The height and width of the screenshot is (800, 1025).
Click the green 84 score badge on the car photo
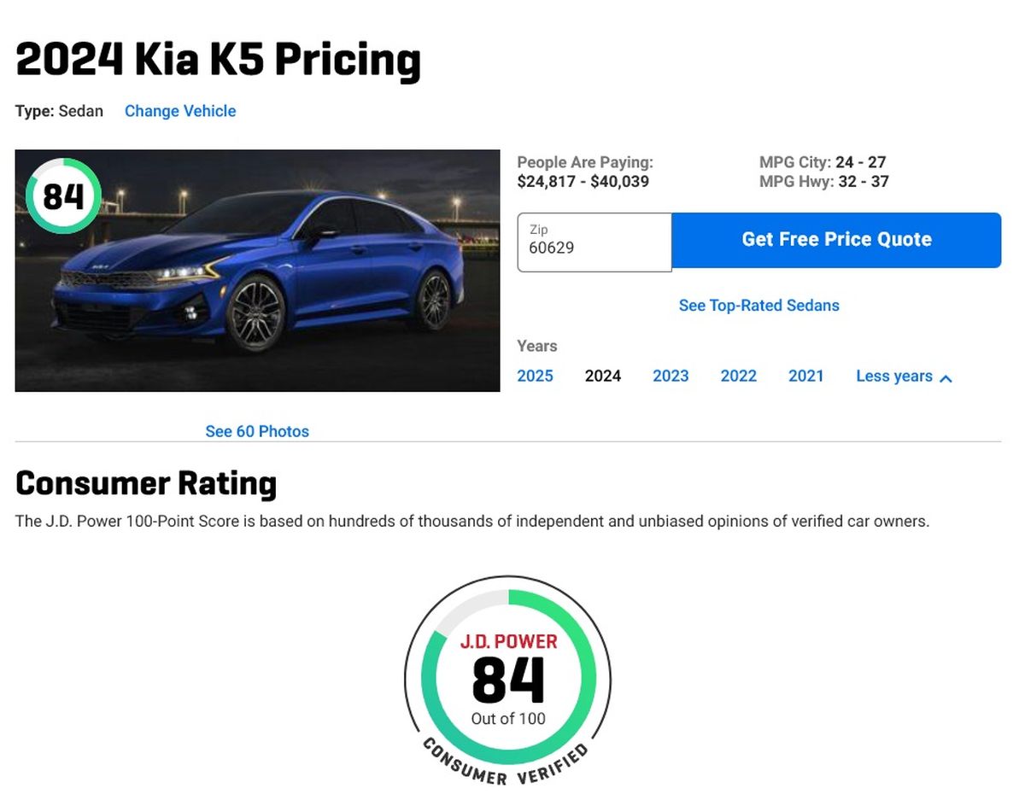pyautogui.click(x=64, y=196)
